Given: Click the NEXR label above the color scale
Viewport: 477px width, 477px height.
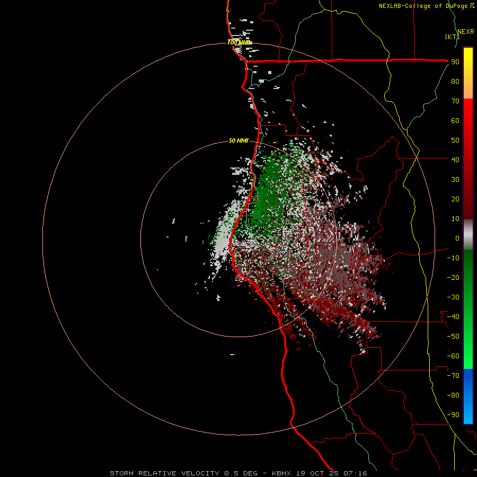Looking at the screenshot, I should [x=466, y=32].
